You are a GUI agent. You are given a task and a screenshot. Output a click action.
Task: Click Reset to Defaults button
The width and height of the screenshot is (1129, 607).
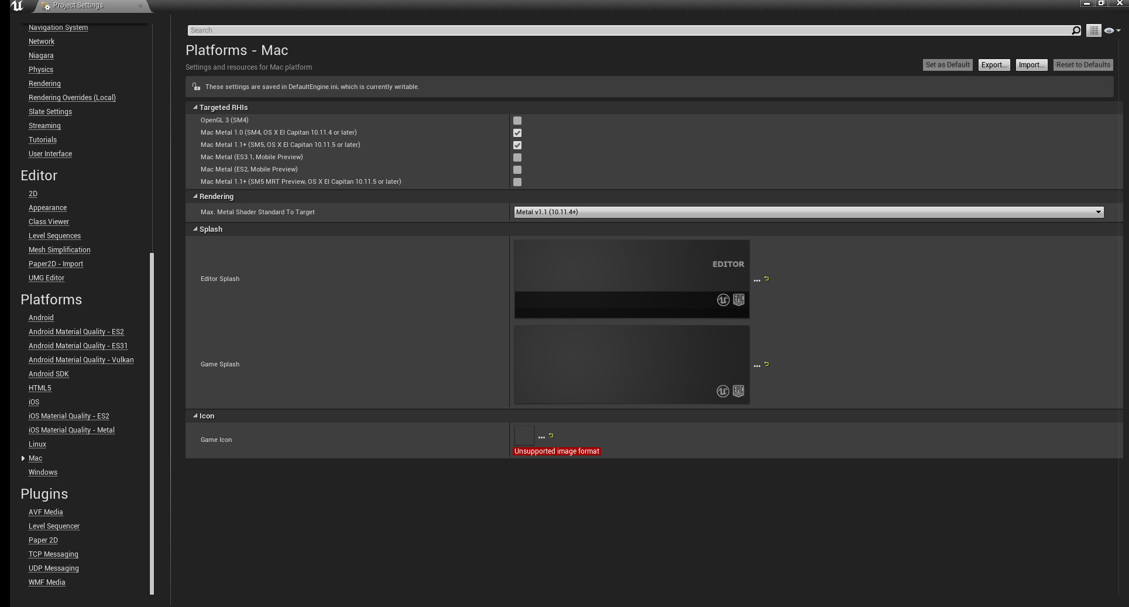tap(1083, 65)
